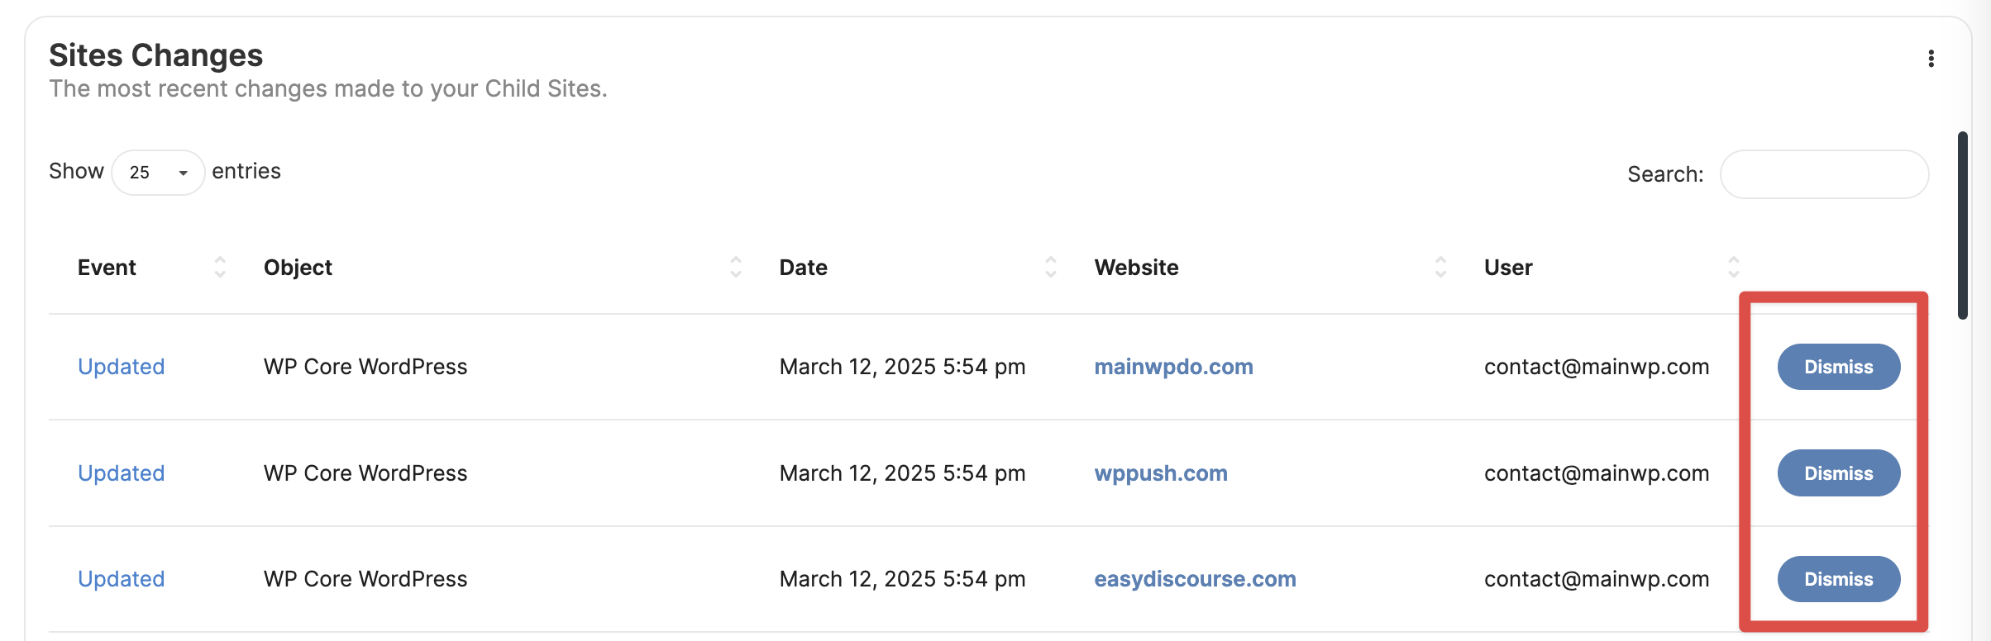Viewport: 1991px width, 641px height.
Task: Dismiss the wppush.com change entry
Action: pyautogui.click(x=1838, y=473)
